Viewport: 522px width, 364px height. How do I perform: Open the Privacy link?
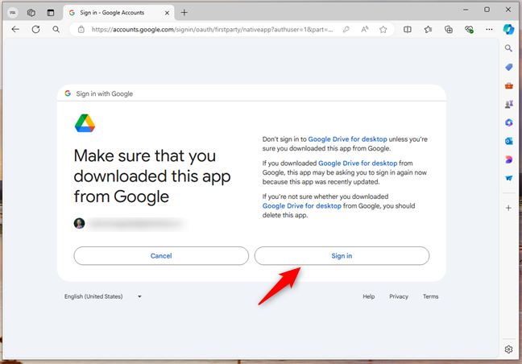point(399,296)
